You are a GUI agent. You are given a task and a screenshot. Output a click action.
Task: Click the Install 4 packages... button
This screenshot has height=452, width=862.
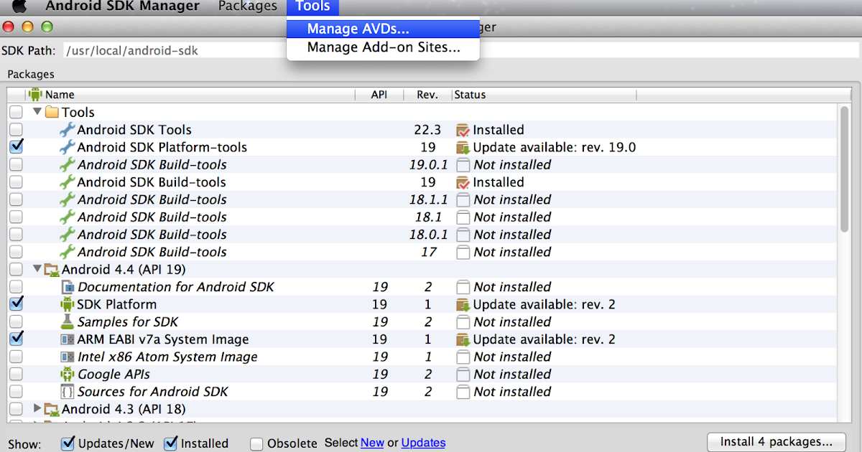click(x=777, y=442)
